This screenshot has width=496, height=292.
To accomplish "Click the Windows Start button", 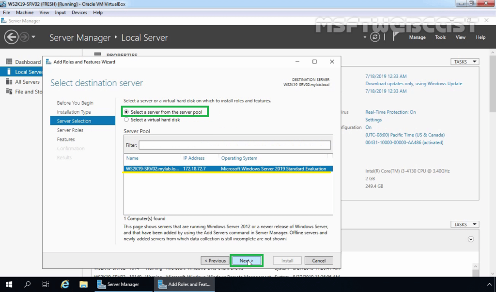I will point(9,284).
